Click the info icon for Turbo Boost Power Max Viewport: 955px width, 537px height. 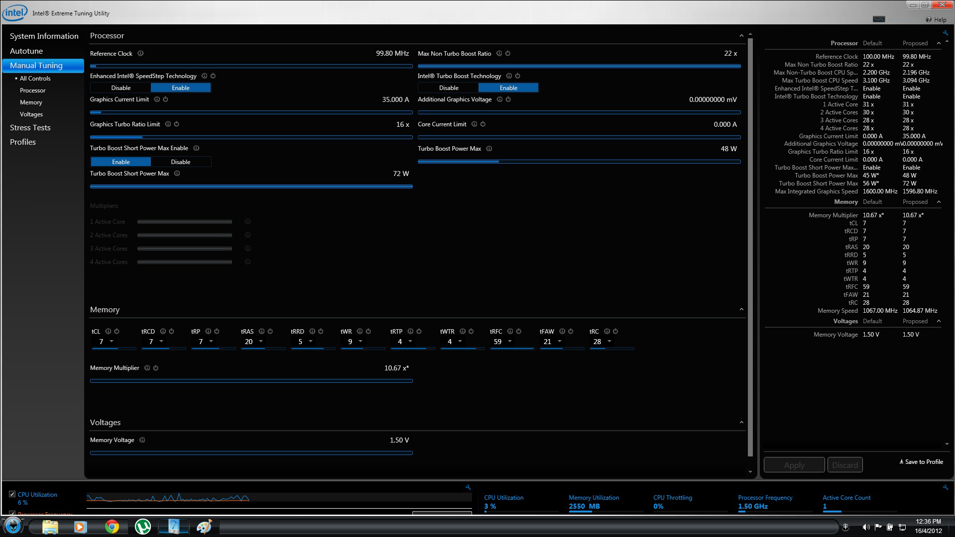click(x=489, y=148)
